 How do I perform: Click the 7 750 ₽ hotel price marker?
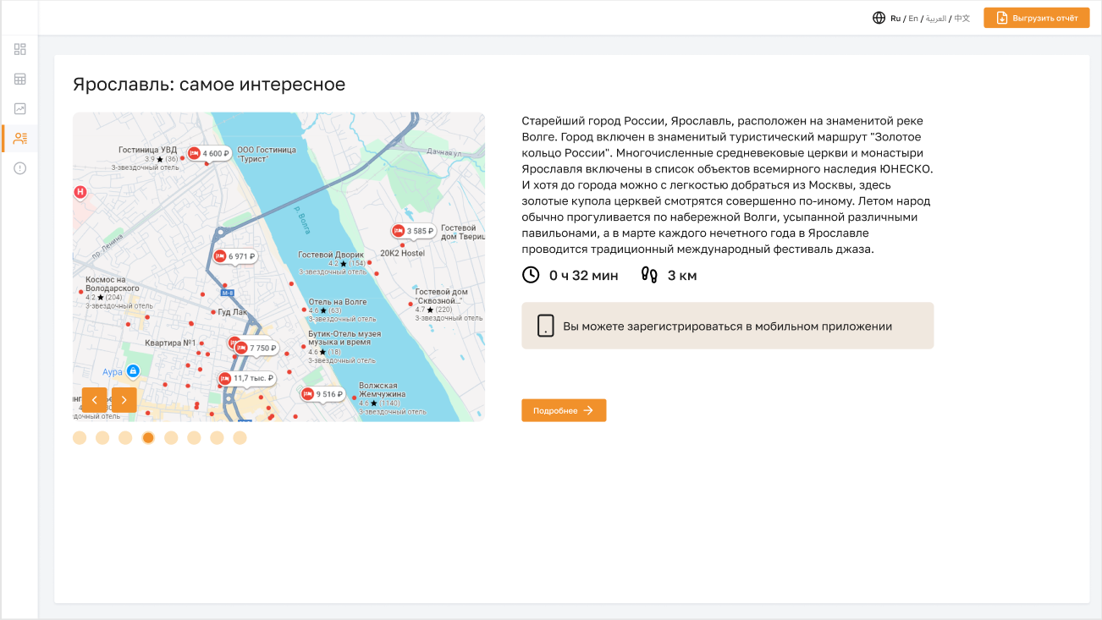click(x=256, y=348)
